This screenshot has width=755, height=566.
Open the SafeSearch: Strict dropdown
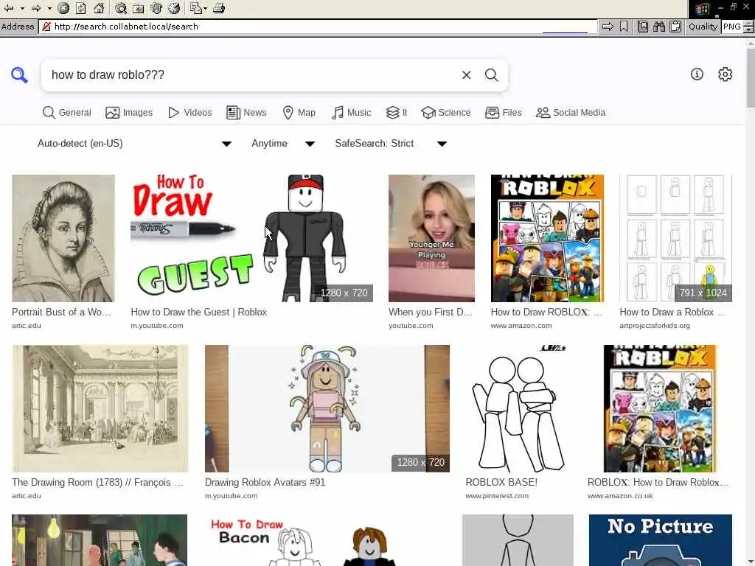(391, 144)
